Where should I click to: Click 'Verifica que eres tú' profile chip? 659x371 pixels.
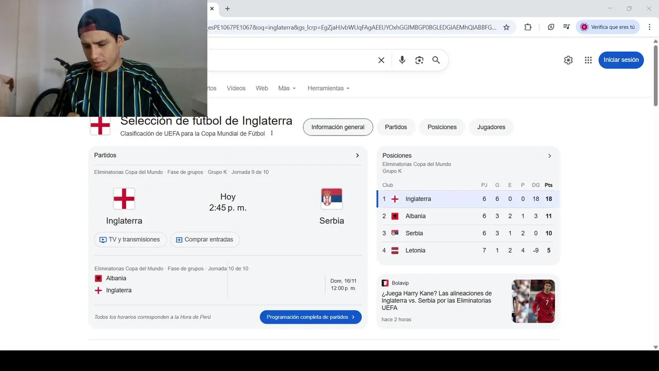tap(608, 27)
